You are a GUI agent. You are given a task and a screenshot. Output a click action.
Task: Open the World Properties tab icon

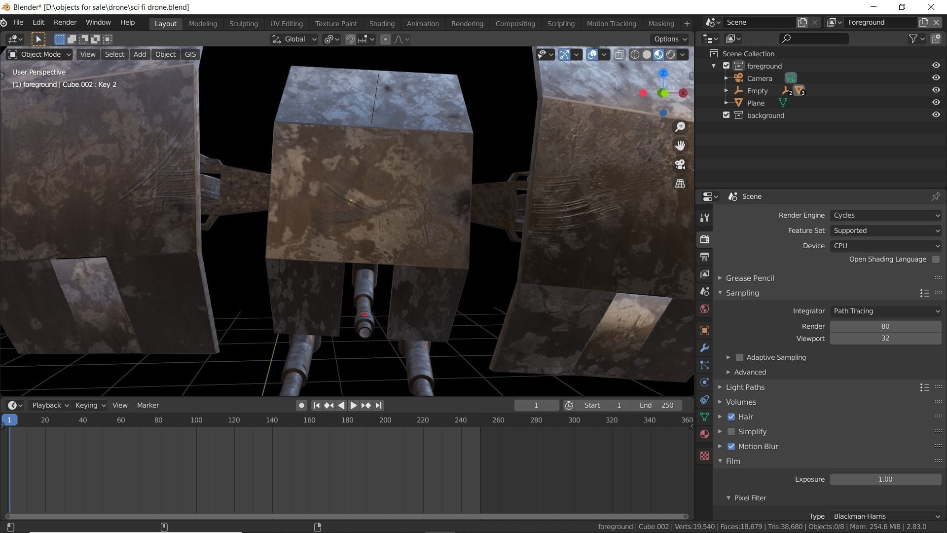tap(704, 309)
